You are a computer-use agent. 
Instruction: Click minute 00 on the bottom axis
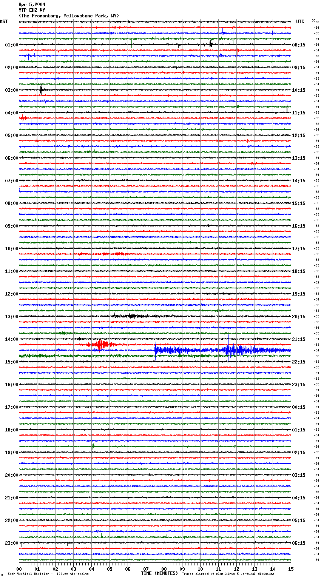coord(19,568)
